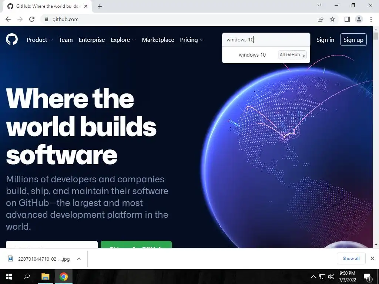Go back with browser back arrow
Image resolution: width=379 pixels, height=284 pixels.
8,19
